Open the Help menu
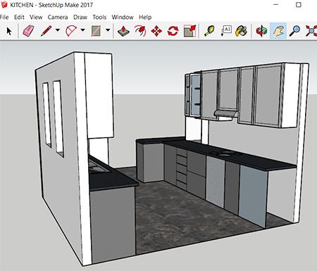This screenshot has height=271, width=317. tap(145, 17)
